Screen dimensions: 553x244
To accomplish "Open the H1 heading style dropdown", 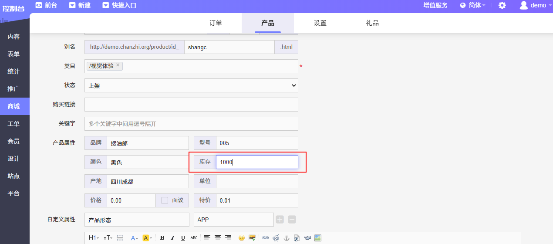I will [94, 238].
